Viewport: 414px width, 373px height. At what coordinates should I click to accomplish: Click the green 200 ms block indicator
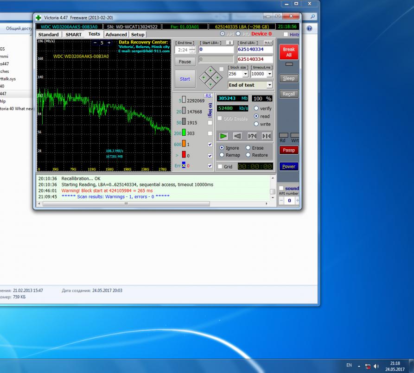[184, 133]
